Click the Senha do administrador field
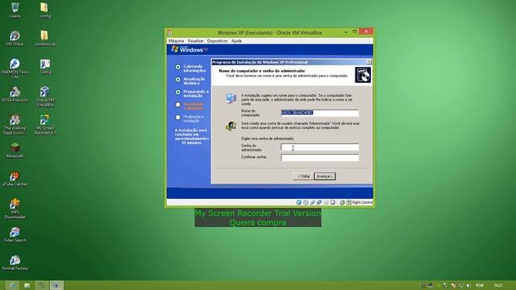Viewport: 516px width, 290px height. click(x=319, y=147)
